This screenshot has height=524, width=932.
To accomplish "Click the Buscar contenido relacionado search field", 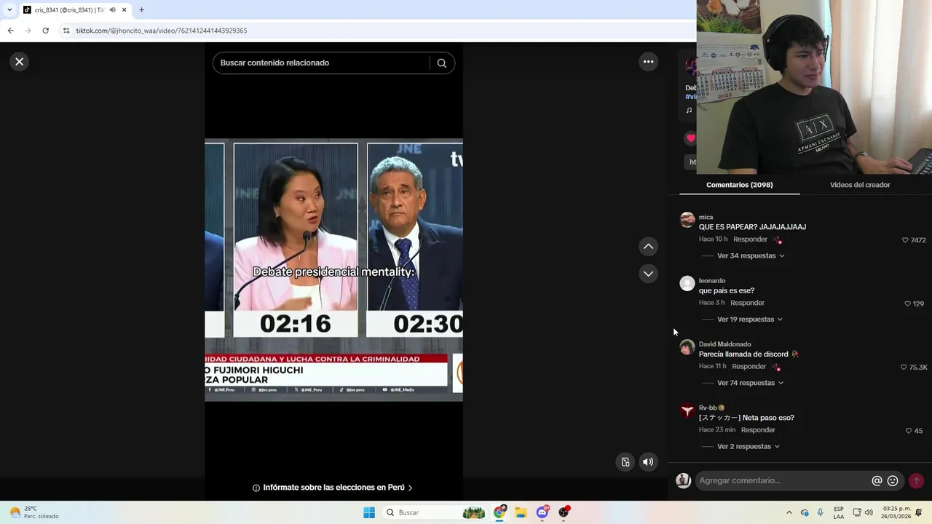I will 322,63.
